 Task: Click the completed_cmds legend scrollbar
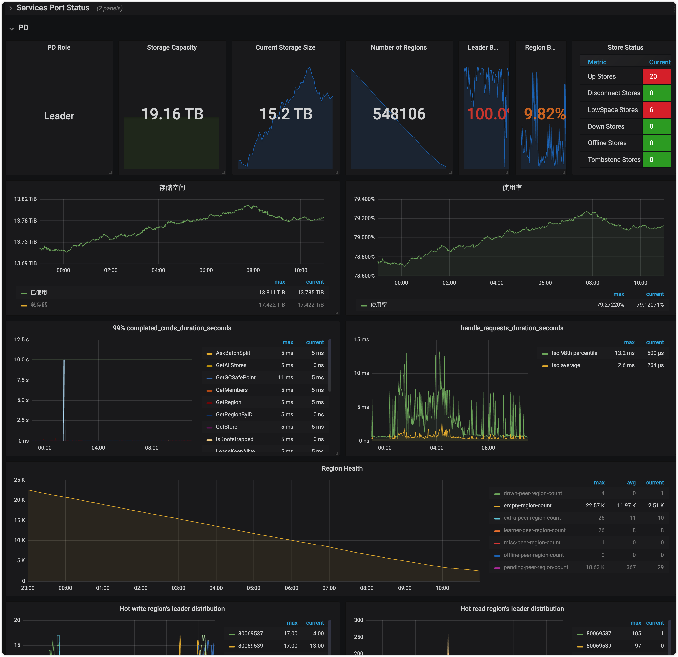click(330, 365)
